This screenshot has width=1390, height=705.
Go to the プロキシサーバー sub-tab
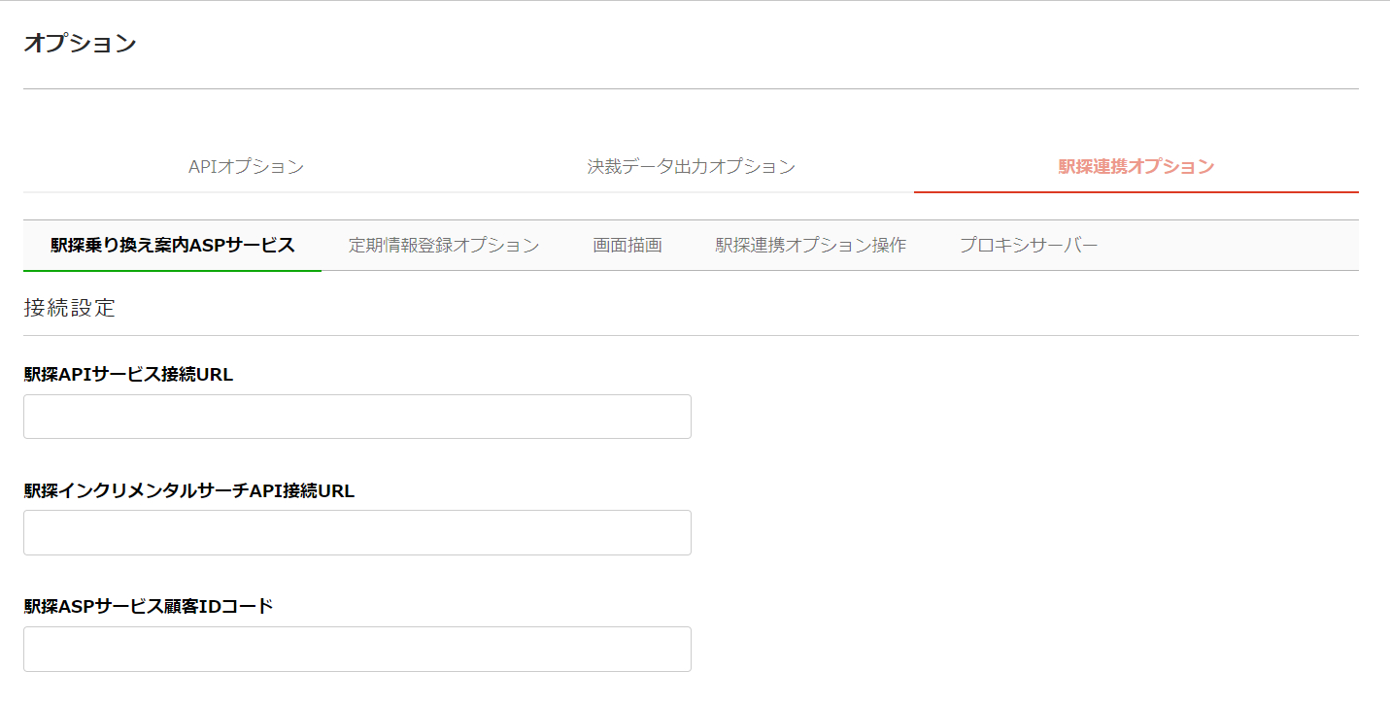(x=1029, y=246)
